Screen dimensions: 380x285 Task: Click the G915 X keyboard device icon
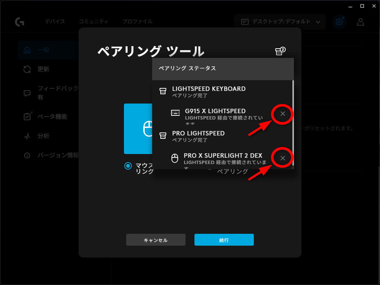(175, 113)
